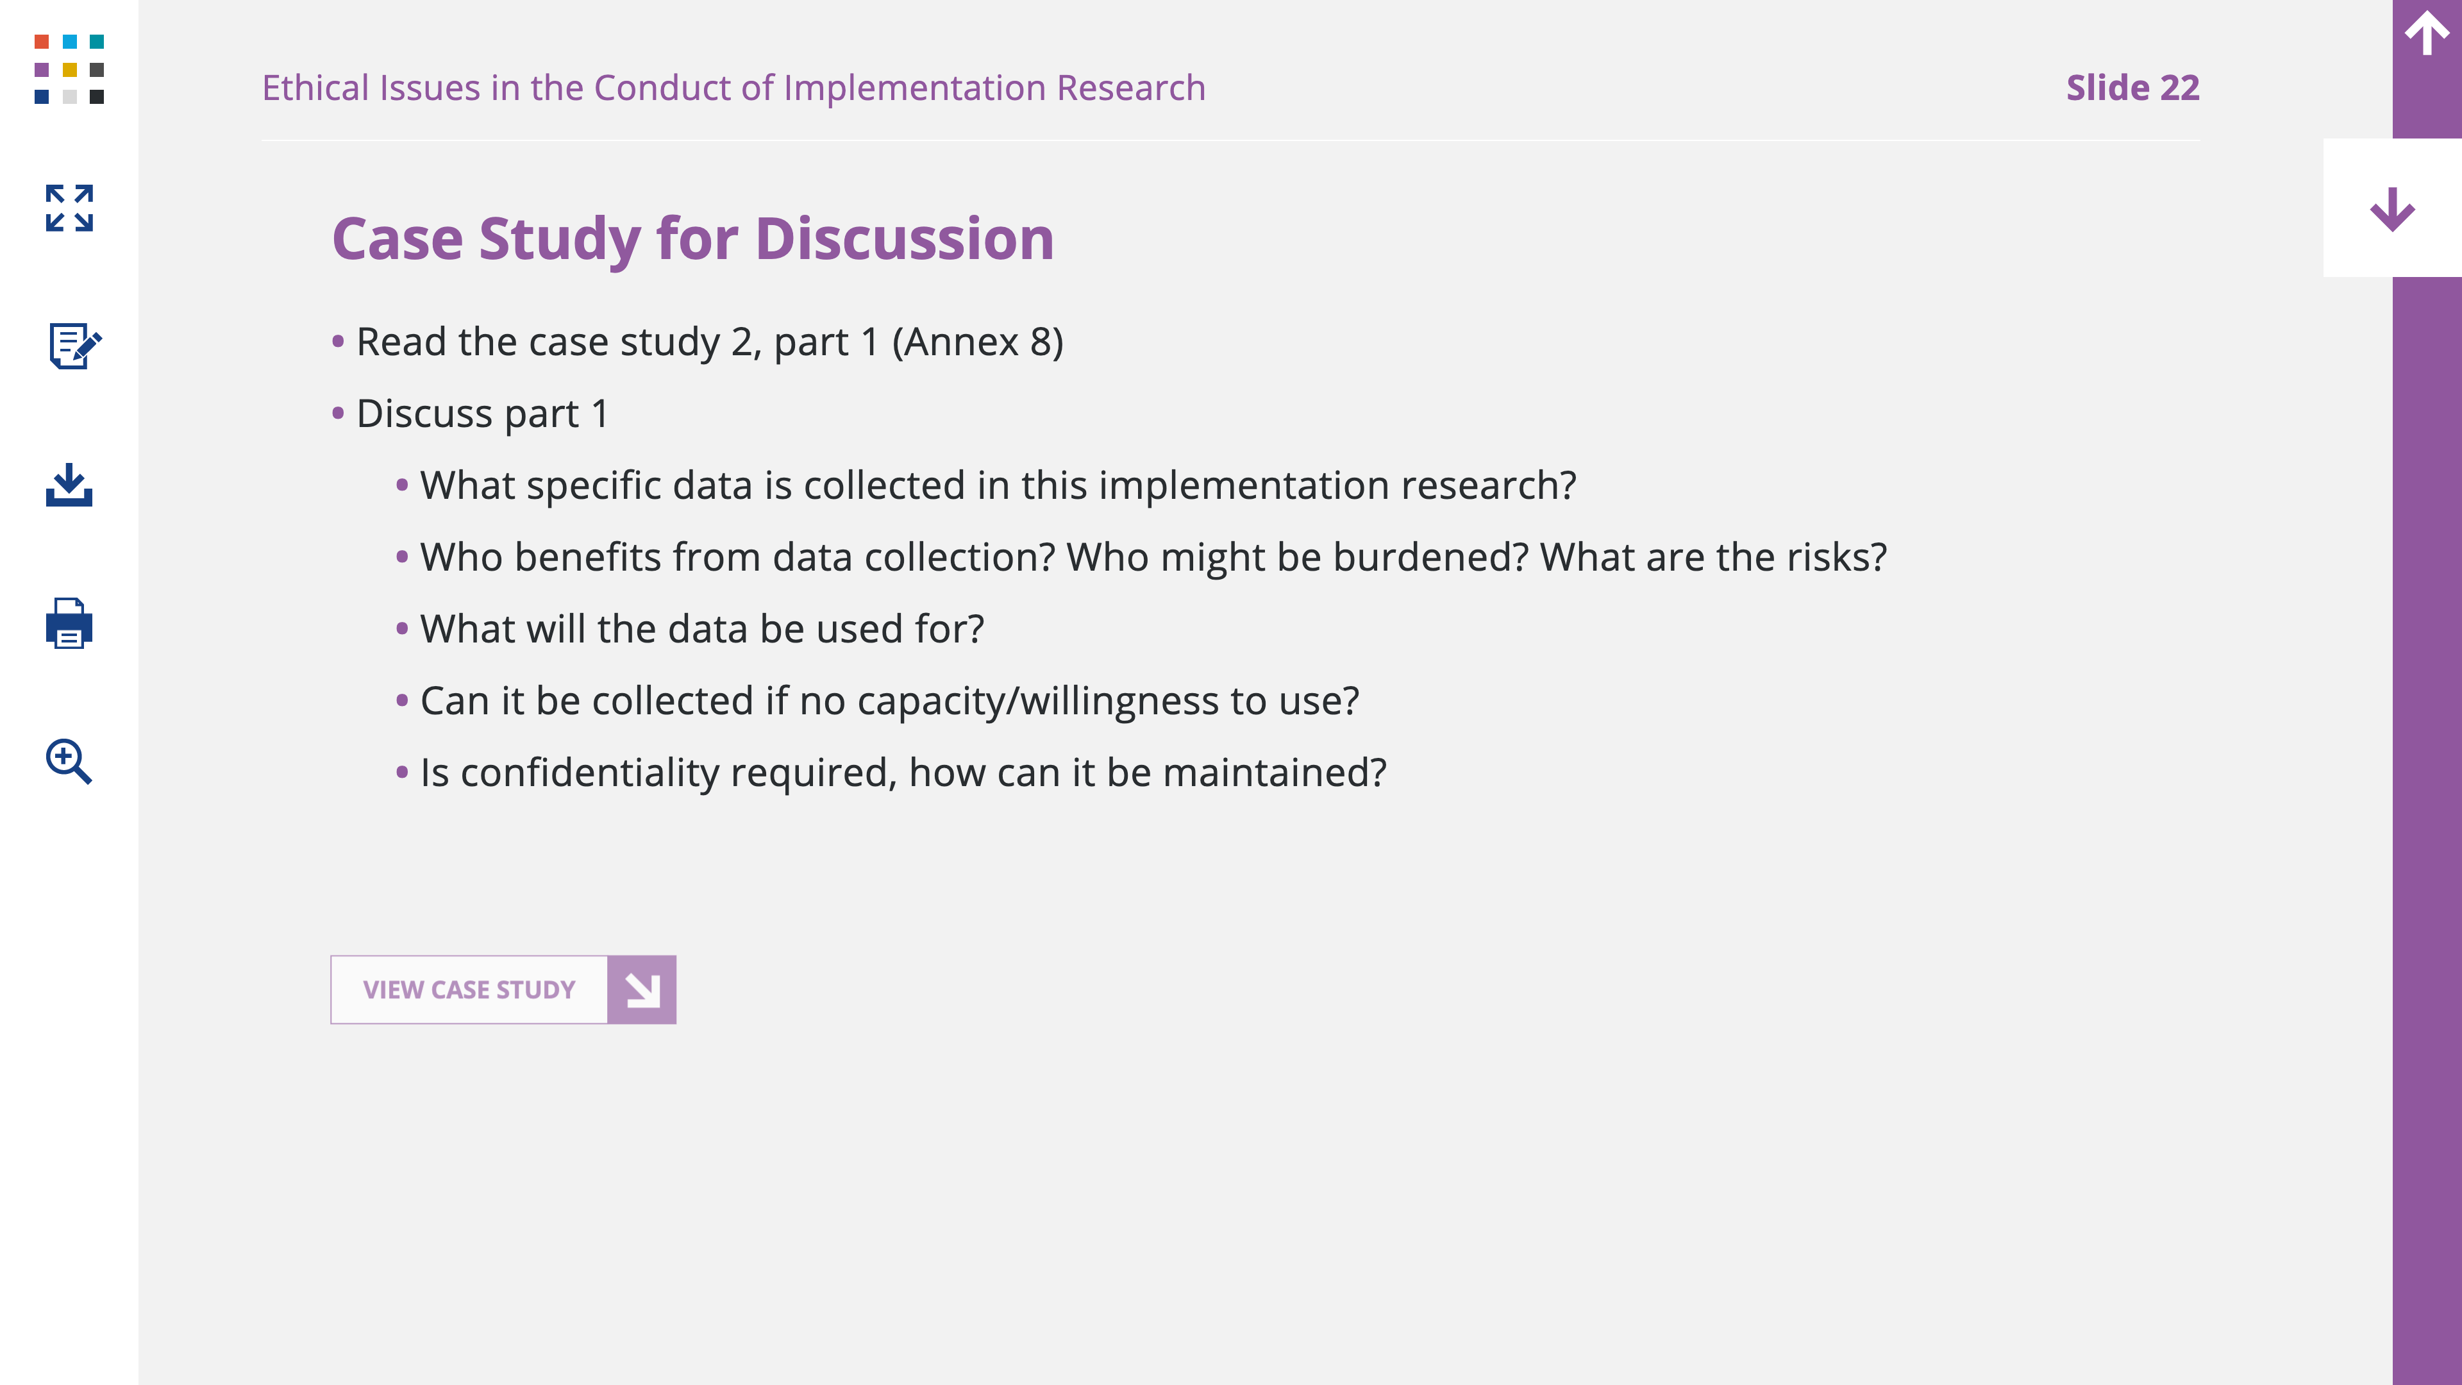Click the diagonal arrow on View Case Study

point(642,989)
